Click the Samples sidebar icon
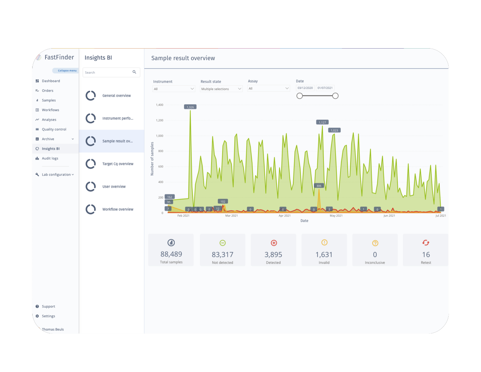Viewport: 481px width, 372px height. (x=37, y=100)
